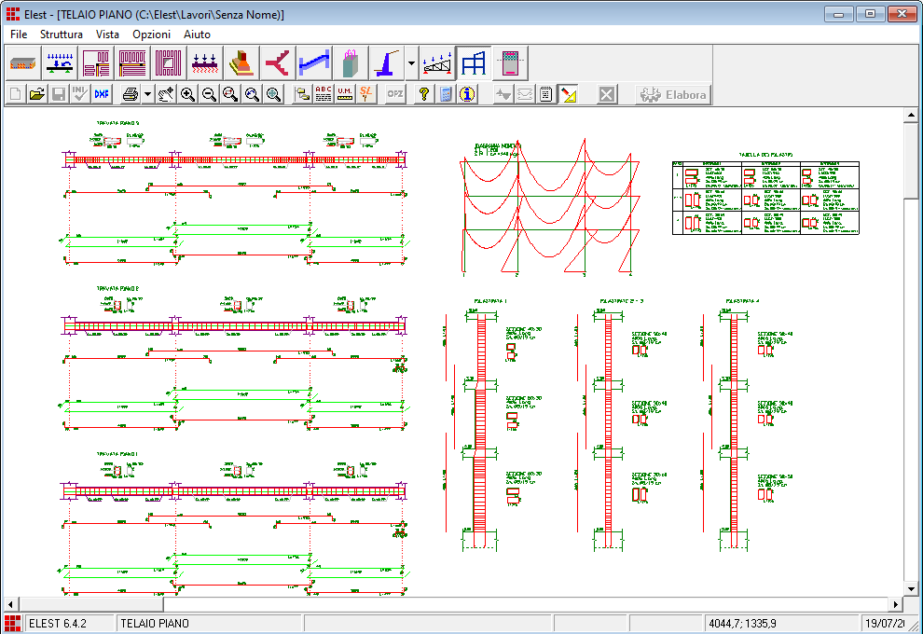
Task: Select the plane frame (telaio) module icon
Action: coord(475,63)
